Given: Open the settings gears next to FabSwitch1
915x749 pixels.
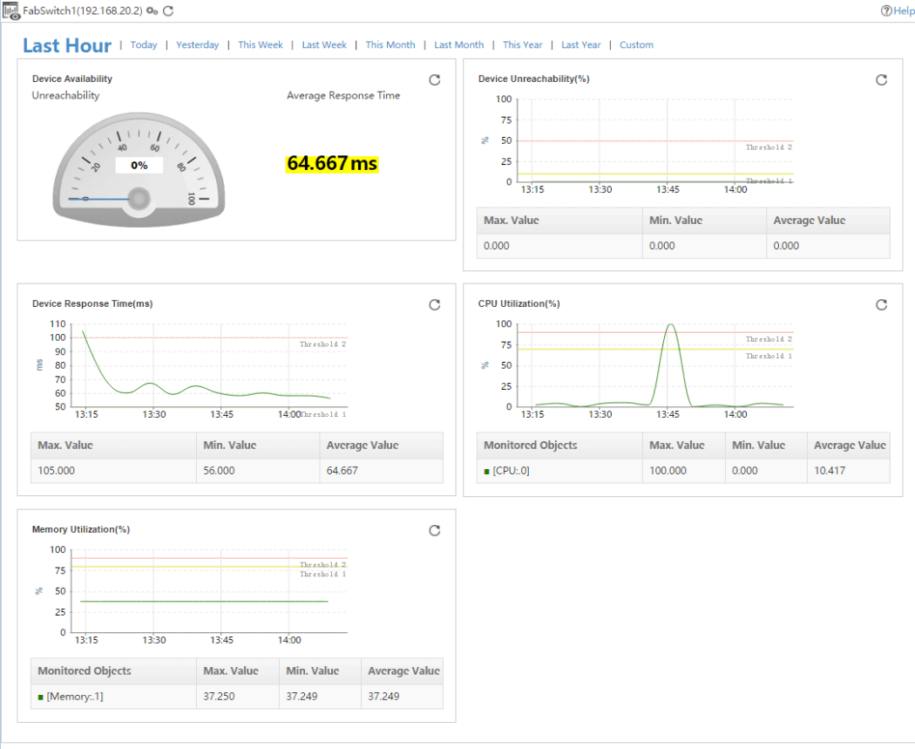Looking at the screenshot, I should (x=152, y=10).
